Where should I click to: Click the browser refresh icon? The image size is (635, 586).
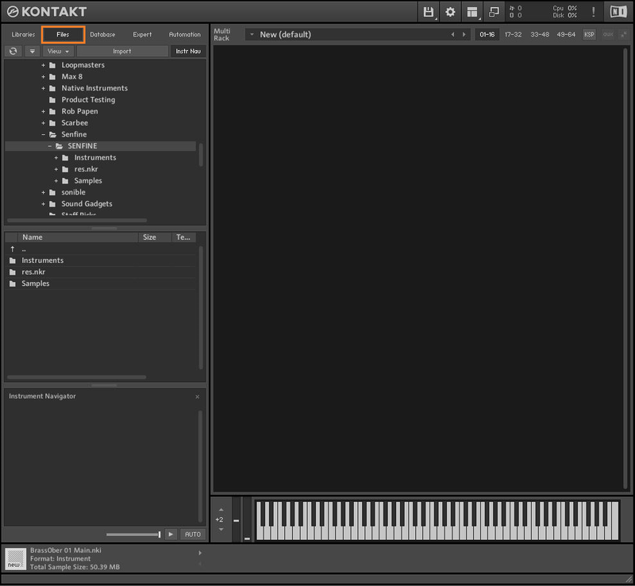click(x=13, y=51)
